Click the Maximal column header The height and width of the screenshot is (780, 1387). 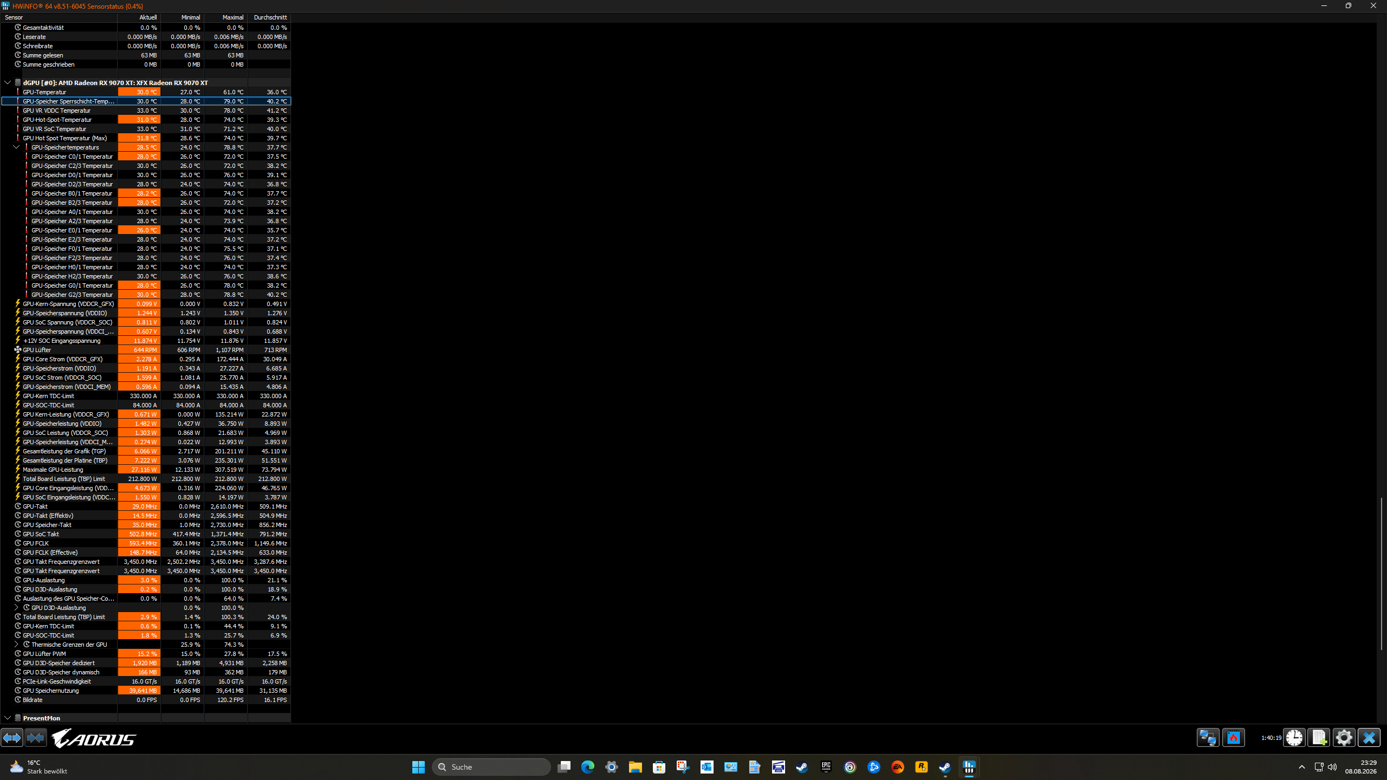pos(226,17)
